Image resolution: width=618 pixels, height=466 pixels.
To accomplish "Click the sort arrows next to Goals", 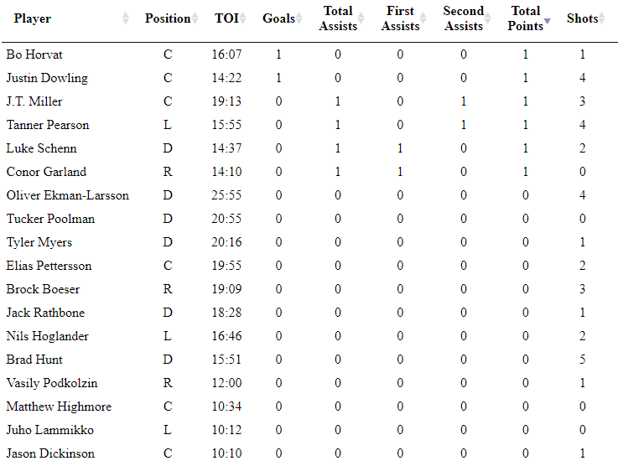I will pyautogui.click(x=299, y=18).
